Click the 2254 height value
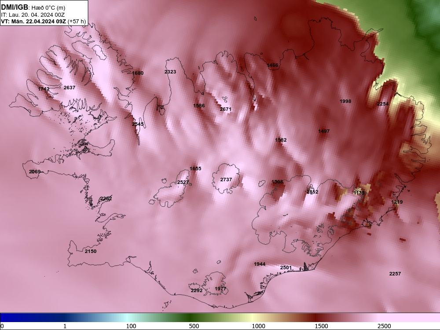The image size is (440, 330). (383, 104)
